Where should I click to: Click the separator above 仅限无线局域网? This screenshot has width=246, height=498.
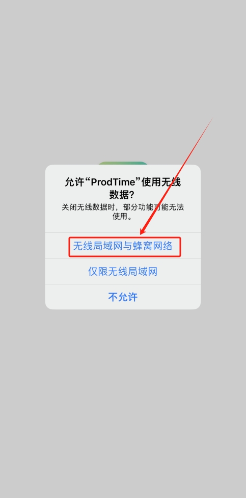(x=123, y=258)
